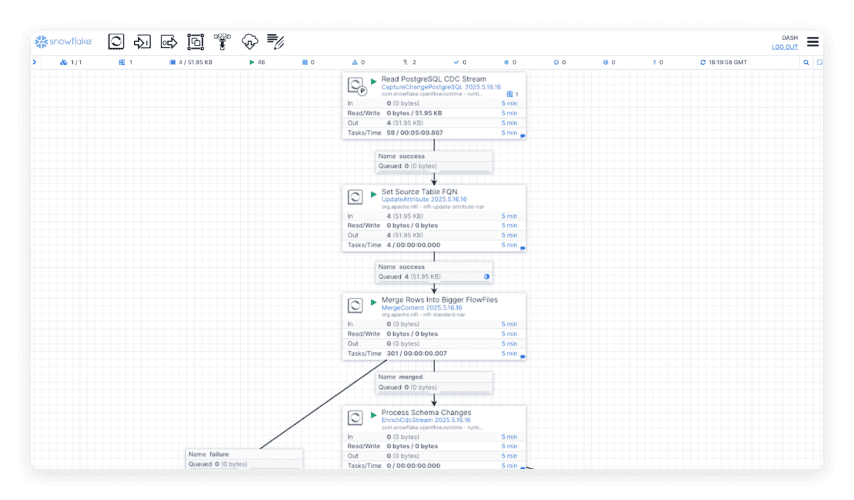Open the flow download toolbar icon

pos(250,41)
